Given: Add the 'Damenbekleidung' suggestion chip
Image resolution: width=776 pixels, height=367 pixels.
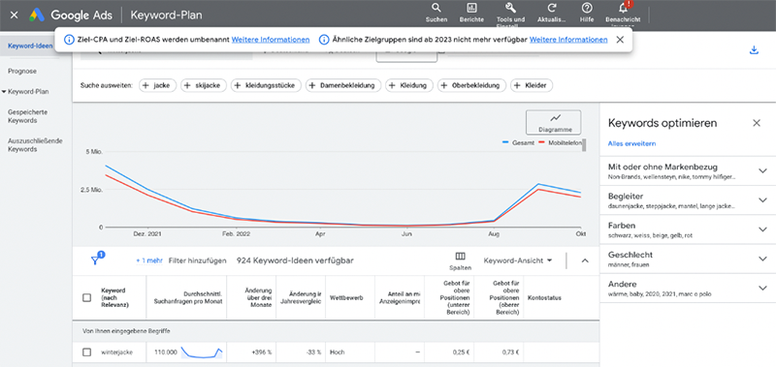Looking at the screenshot, I should [x=343, y=85].
